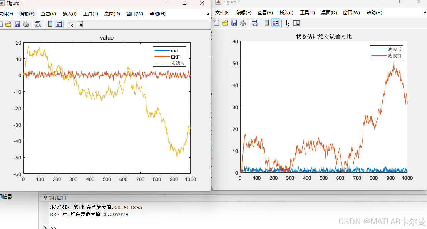Print figure icon in Figure 1 toolbar

click(26, 24)
